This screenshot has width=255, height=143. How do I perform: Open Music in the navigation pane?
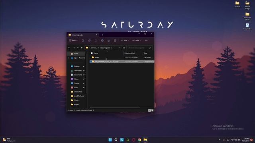coord(76,87)
